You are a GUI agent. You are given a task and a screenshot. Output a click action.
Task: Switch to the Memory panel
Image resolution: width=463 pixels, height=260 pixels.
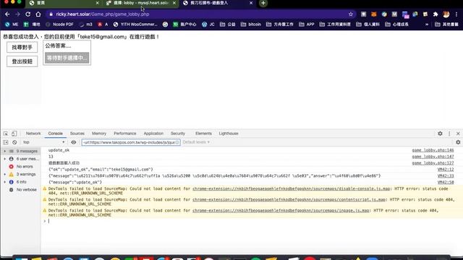(x=99, y=134)
